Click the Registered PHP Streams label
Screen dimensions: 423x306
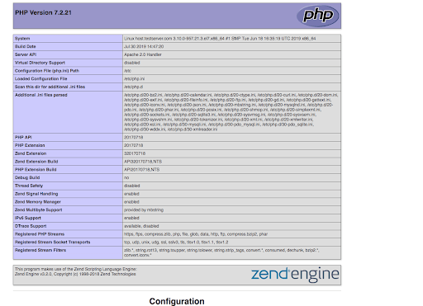point(40,234)
